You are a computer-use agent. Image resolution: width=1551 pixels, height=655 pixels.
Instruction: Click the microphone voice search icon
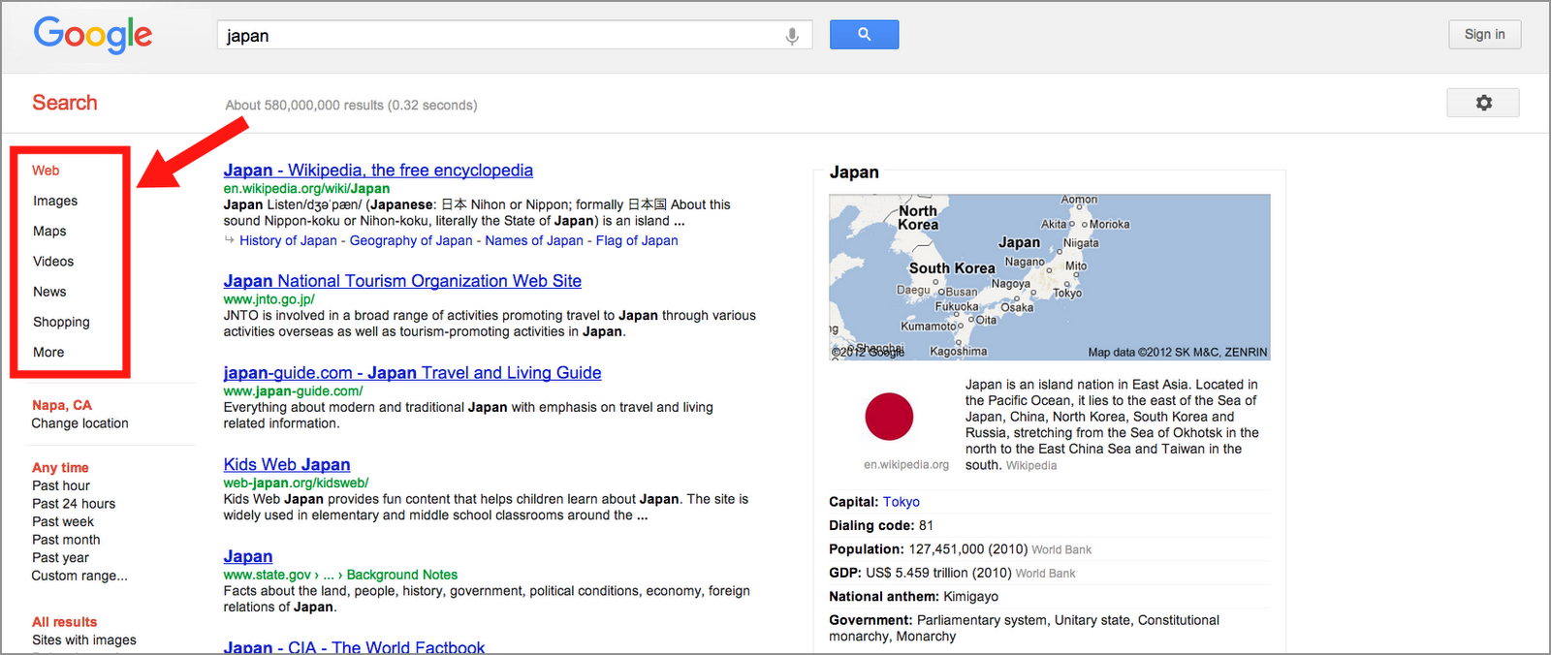(x=792, y=36)
